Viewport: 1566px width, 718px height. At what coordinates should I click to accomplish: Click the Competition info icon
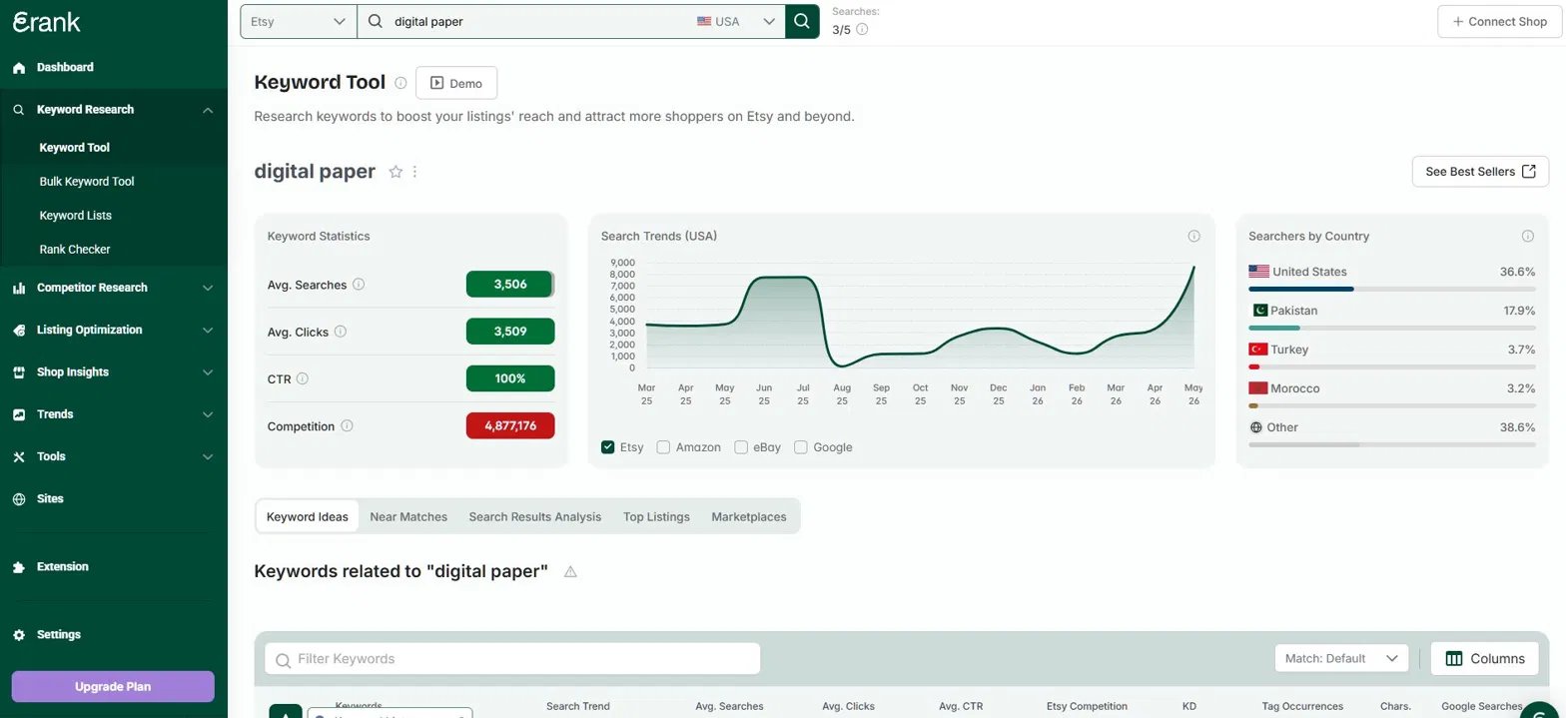347,425
